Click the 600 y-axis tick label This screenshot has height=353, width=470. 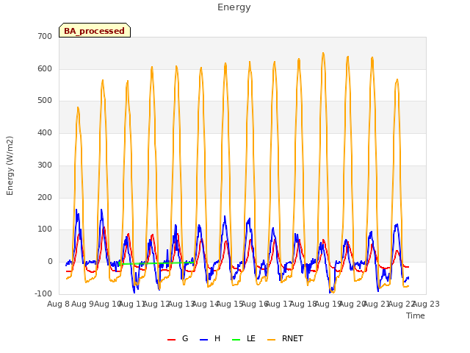tap(45, 68)
